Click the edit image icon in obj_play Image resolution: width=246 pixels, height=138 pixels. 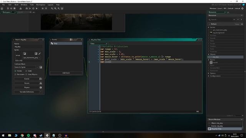click(36, 54)
